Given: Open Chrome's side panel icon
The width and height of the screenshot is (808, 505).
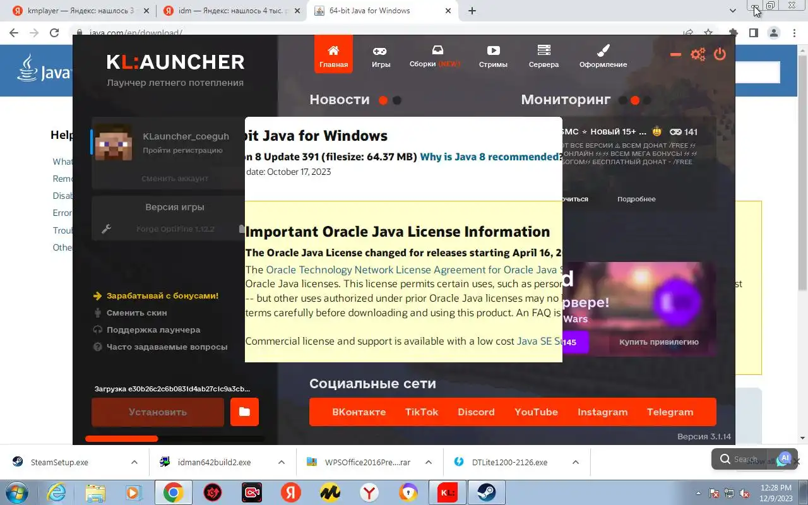Looking at the screenshot, I should (x=753, y=33).
